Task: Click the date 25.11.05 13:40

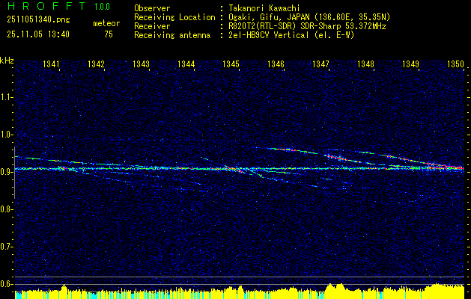Action: (x=38, y=34)
